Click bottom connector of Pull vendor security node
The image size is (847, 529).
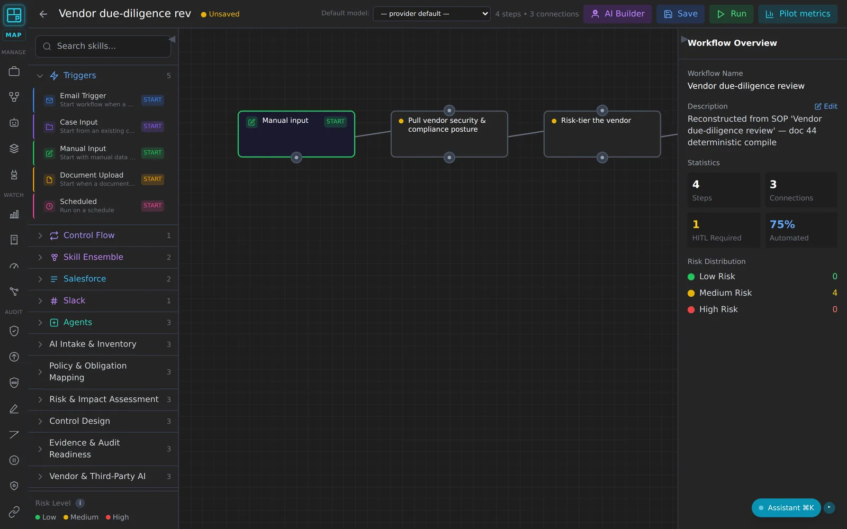[449, 158]
